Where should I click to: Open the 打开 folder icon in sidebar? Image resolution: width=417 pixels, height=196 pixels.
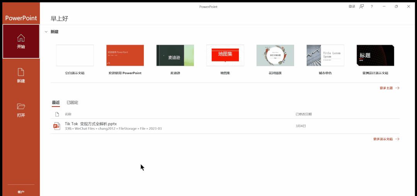coord(21,106)
